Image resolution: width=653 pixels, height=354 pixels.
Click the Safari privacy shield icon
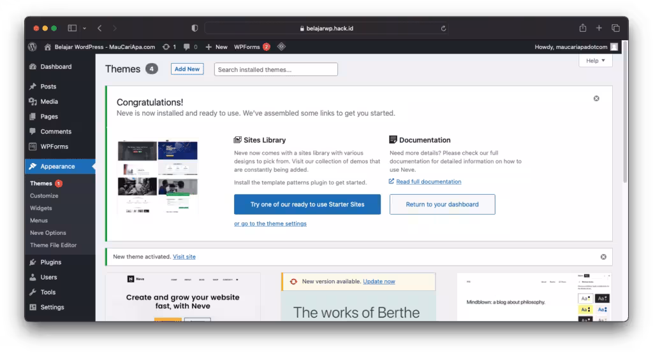click(x=194, y=28)
